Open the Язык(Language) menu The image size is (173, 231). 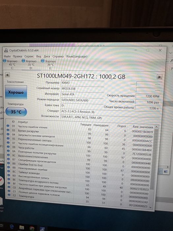pyautogui.click(x=76, y=56)
